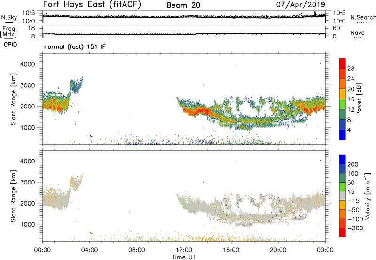Click the "1000" tick of the power panel
This screenshot has width=376, height=260.
click(x=27, y=127)
